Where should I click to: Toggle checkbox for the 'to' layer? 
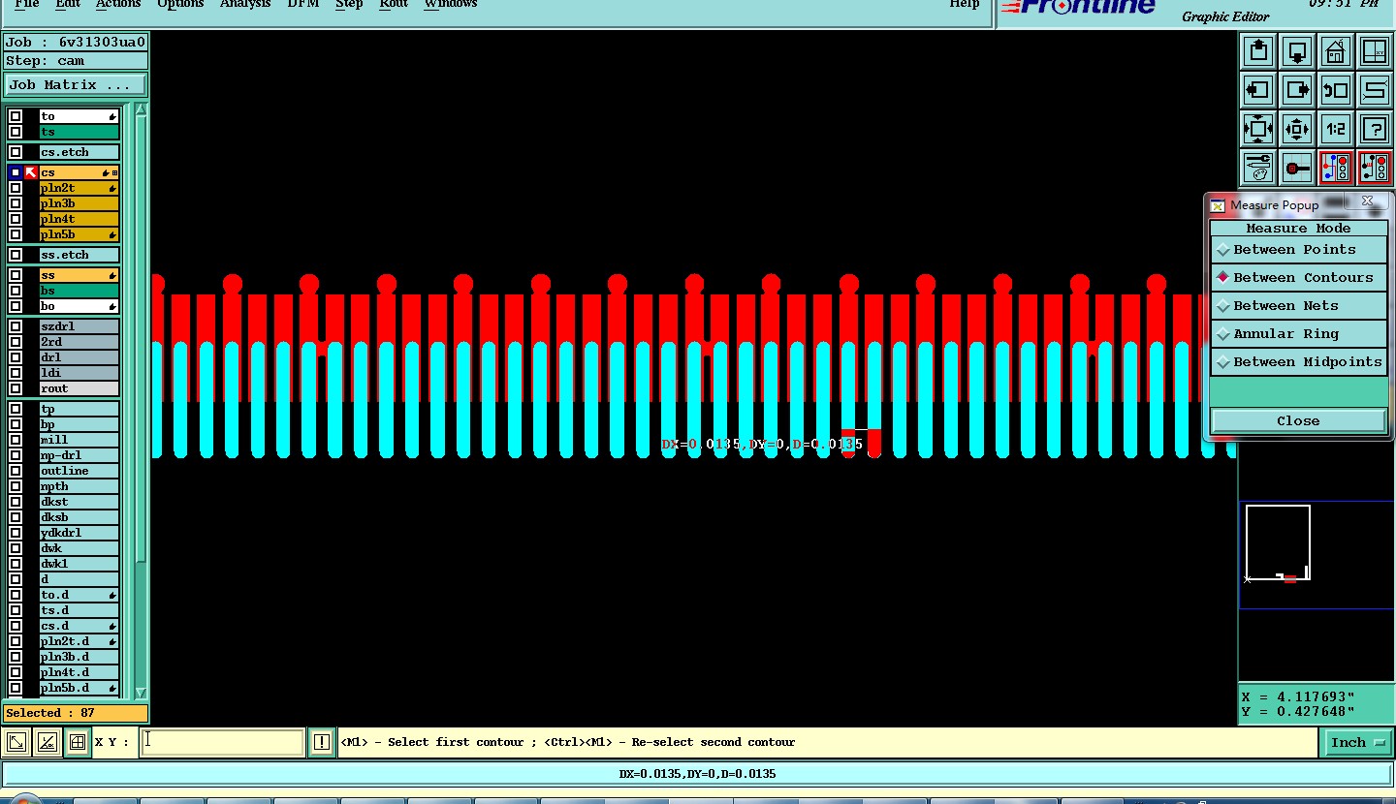[x=16, y=116]
